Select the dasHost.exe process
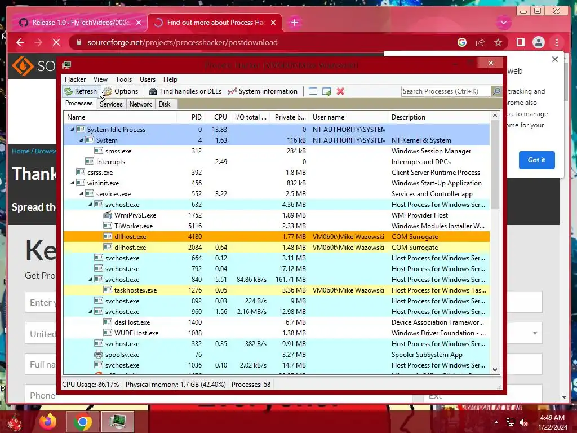 pos(276,322)
